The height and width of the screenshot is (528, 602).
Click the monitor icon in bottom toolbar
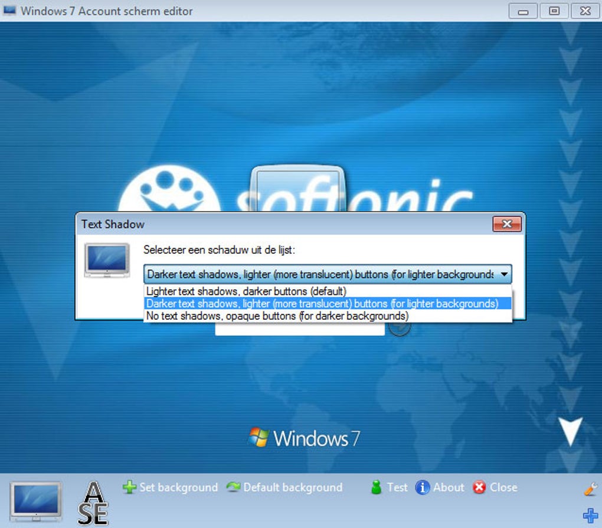[35, 501]
